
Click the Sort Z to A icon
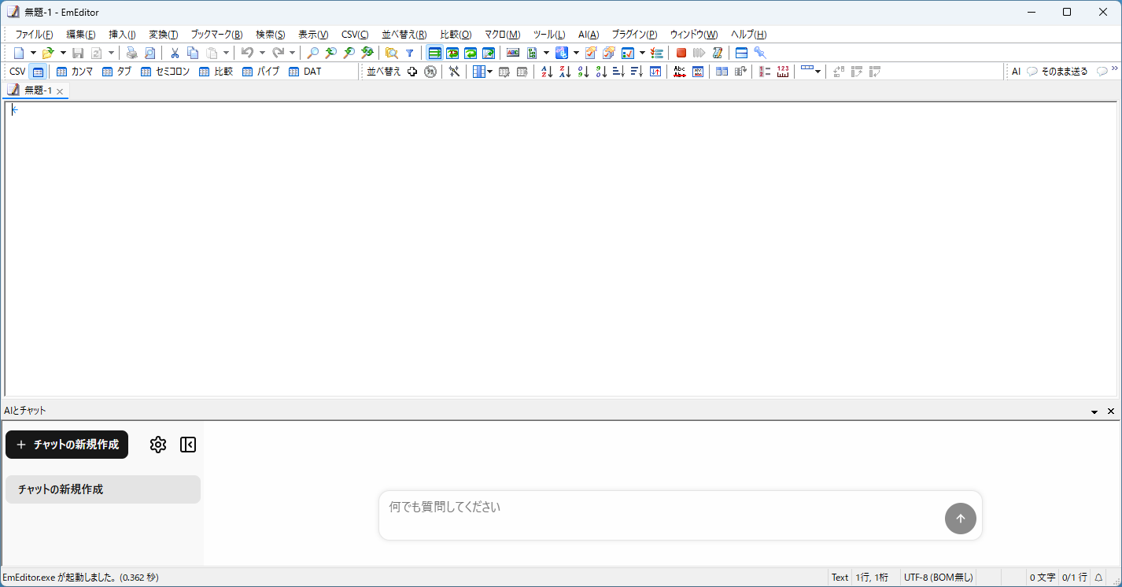click(565, 72)
